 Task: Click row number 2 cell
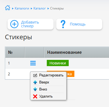click(15, 74)
